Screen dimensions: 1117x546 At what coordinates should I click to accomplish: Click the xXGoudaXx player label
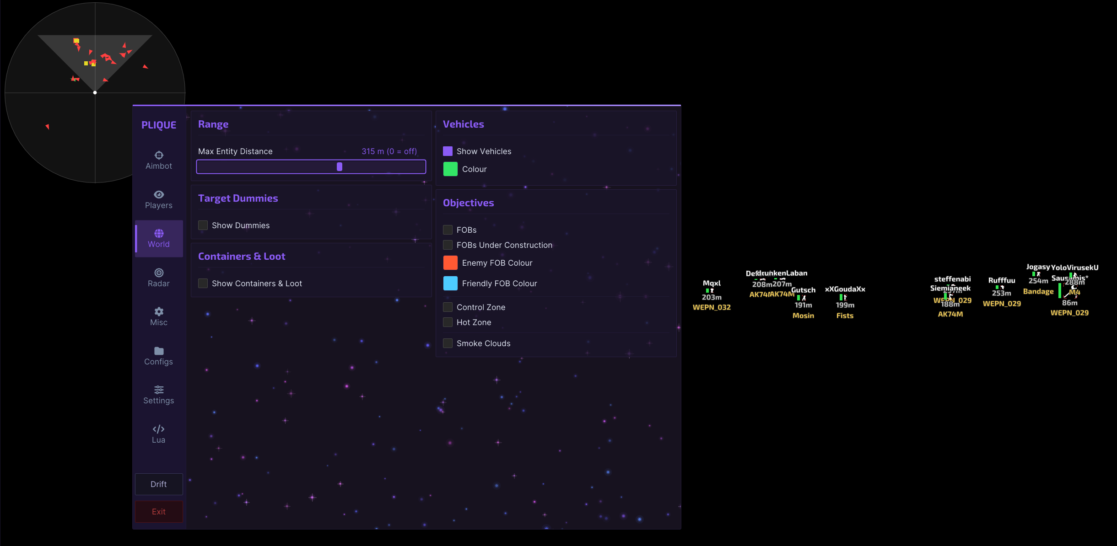pyautogui.click(x=845, y=289)
